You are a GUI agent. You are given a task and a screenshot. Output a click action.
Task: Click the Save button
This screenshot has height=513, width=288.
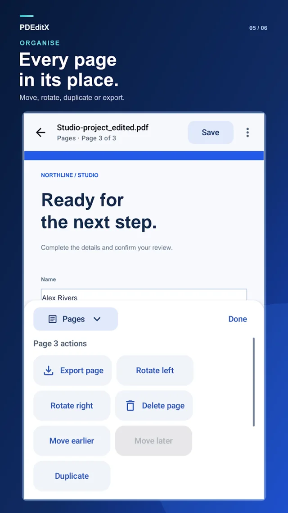point(211,133)
